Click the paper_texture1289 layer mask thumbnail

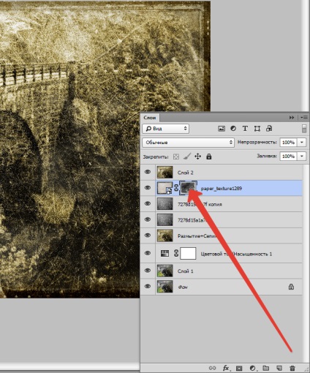(x=188, y=188)
